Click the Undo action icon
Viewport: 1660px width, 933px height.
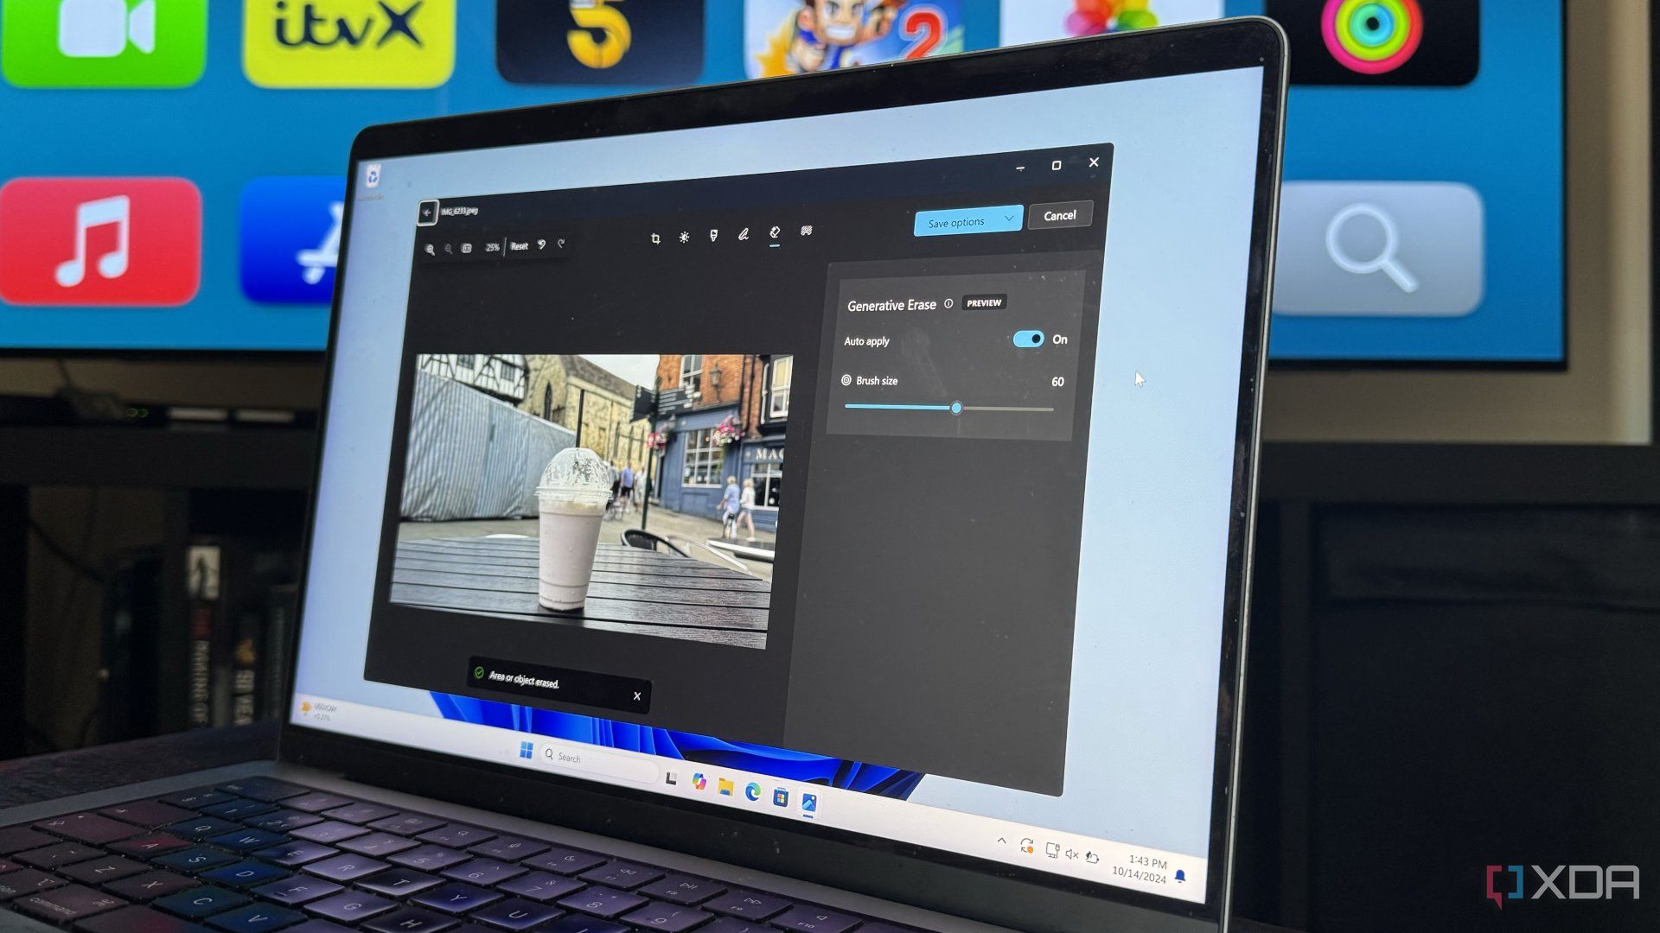pos(541,246)
